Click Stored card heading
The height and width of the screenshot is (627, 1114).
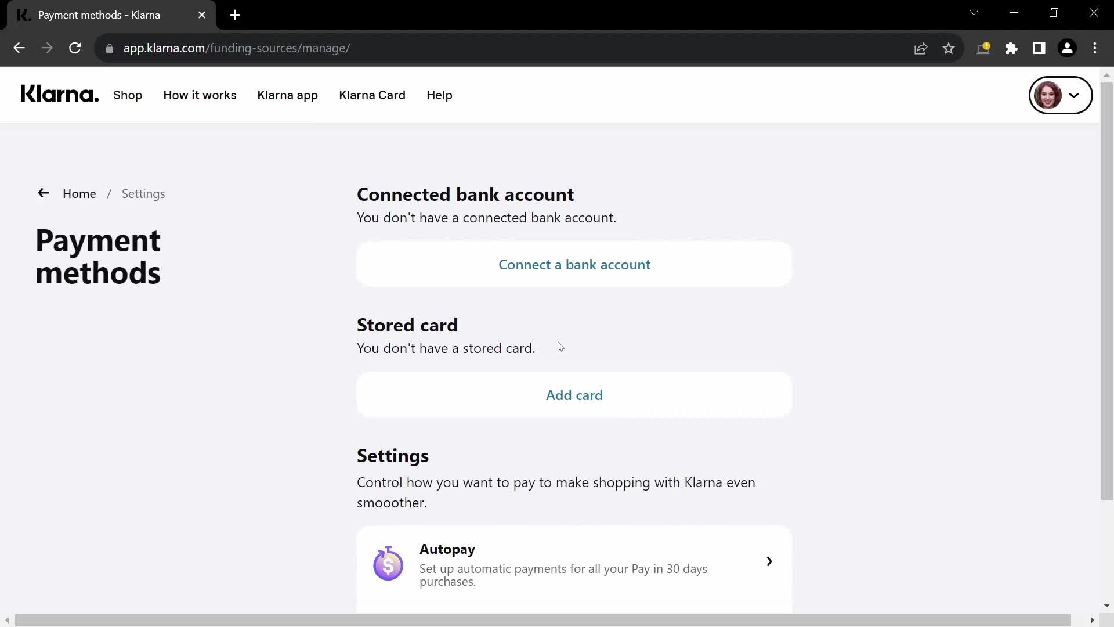[x=407, y=325]
